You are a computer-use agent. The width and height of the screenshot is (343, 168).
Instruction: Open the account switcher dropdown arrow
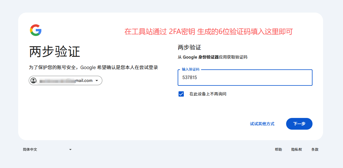point(97,80)
